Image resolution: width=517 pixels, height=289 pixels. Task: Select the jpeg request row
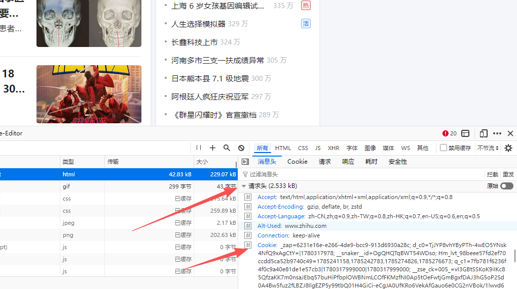[x=119, y=223]
